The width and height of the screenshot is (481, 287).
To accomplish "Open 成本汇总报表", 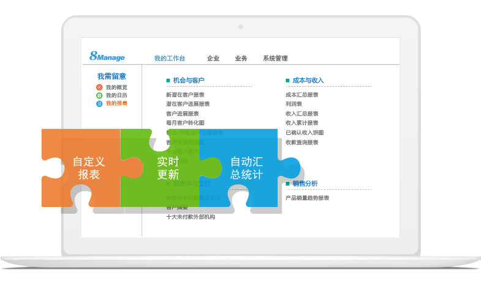I will [302, 95].
